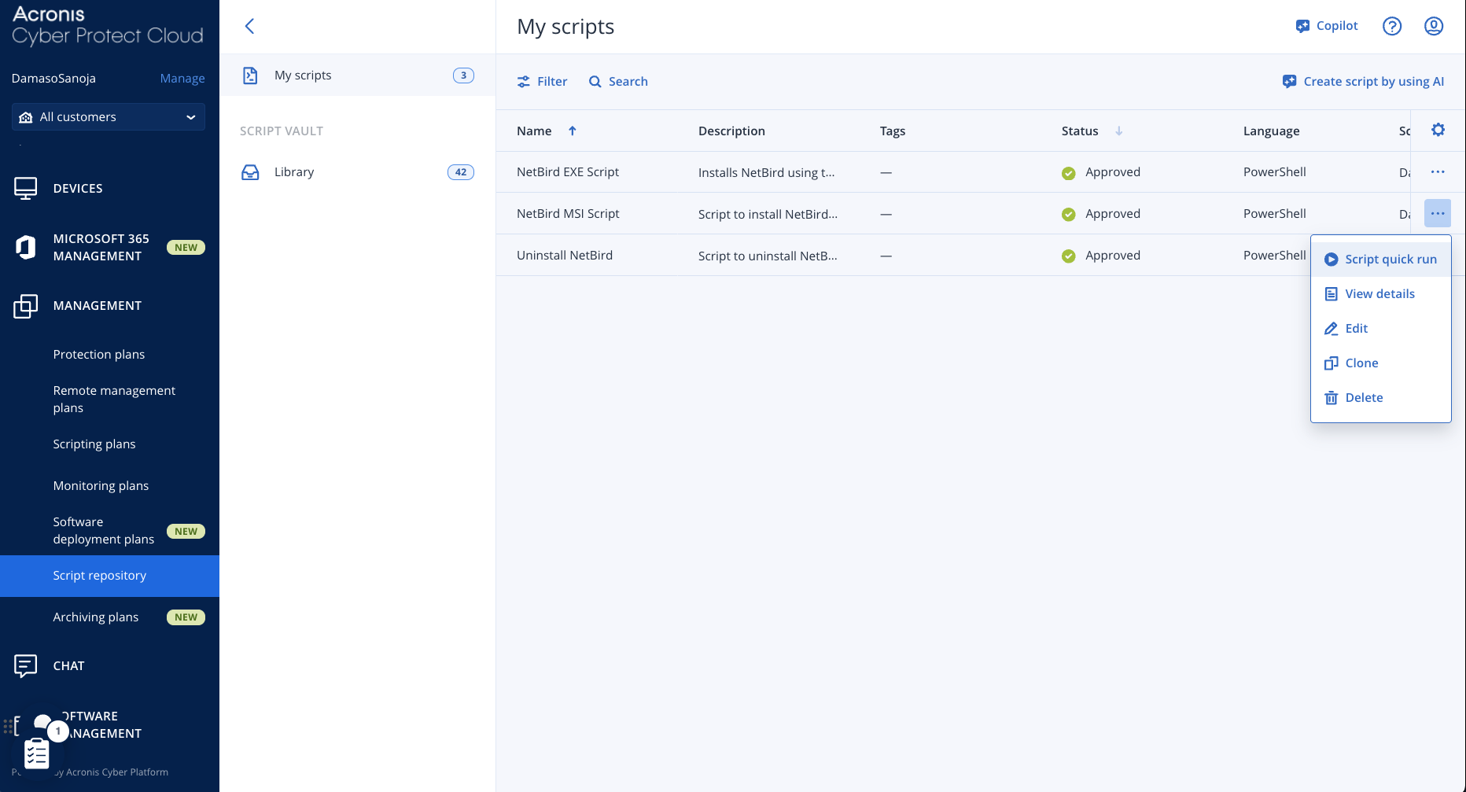Open the Copilot assistant
The height and width of the screenshot is (792, 1466).
click(x=1327, y=26)
